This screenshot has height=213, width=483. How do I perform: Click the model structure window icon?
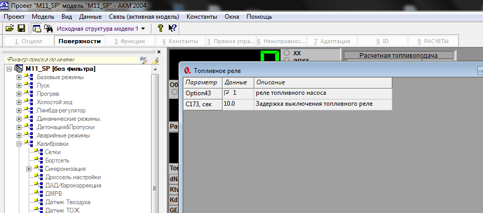coord(37,28)
